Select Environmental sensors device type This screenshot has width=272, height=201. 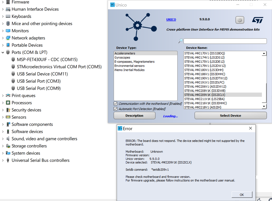(x=146, y=66)
